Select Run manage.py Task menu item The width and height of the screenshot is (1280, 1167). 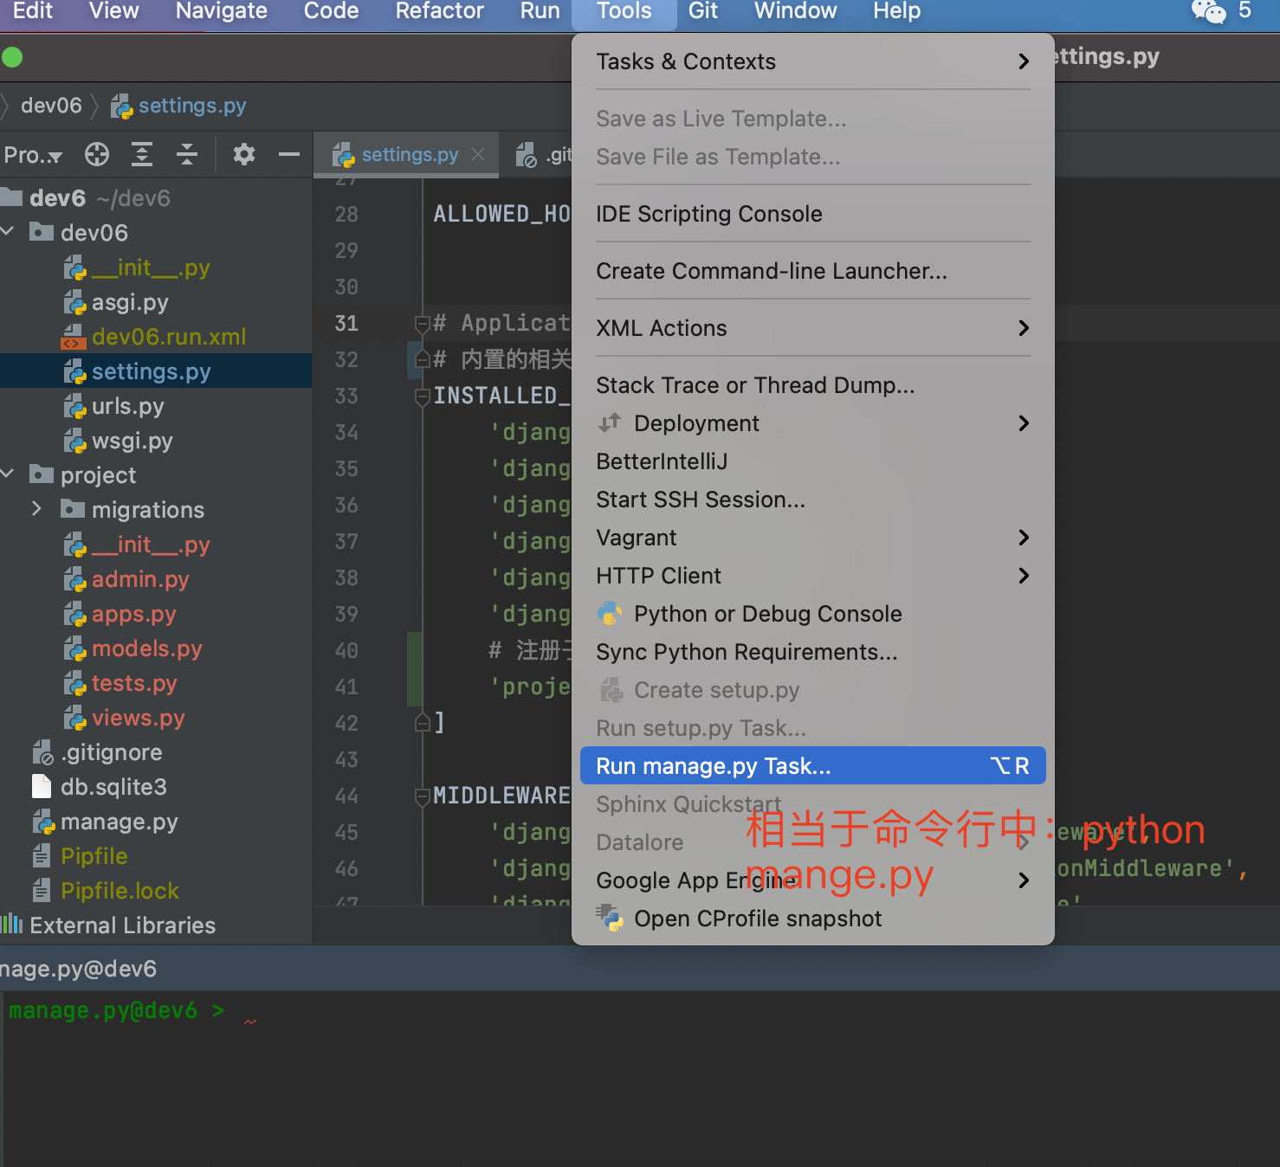[812, 766]
